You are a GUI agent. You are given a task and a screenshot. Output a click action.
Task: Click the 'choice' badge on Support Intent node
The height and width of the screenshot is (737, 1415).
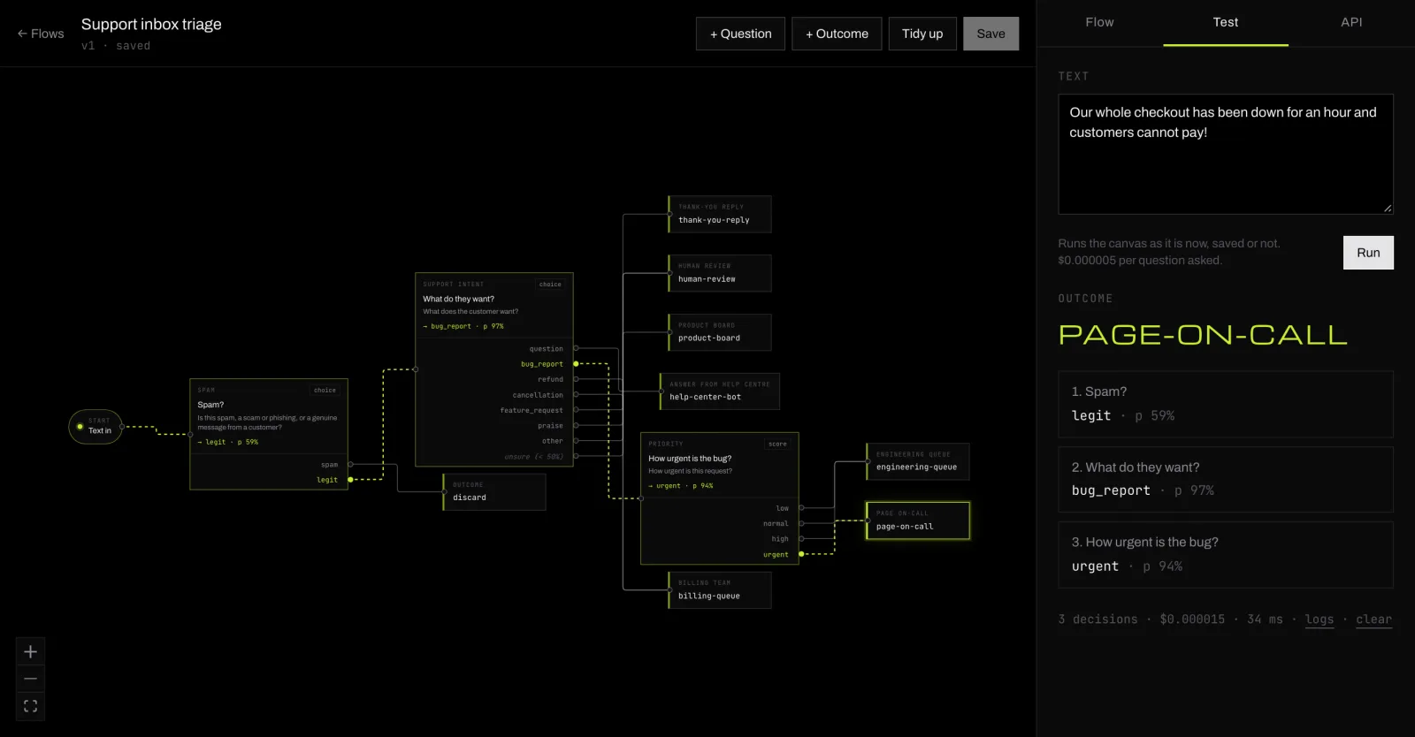(550, 285)
